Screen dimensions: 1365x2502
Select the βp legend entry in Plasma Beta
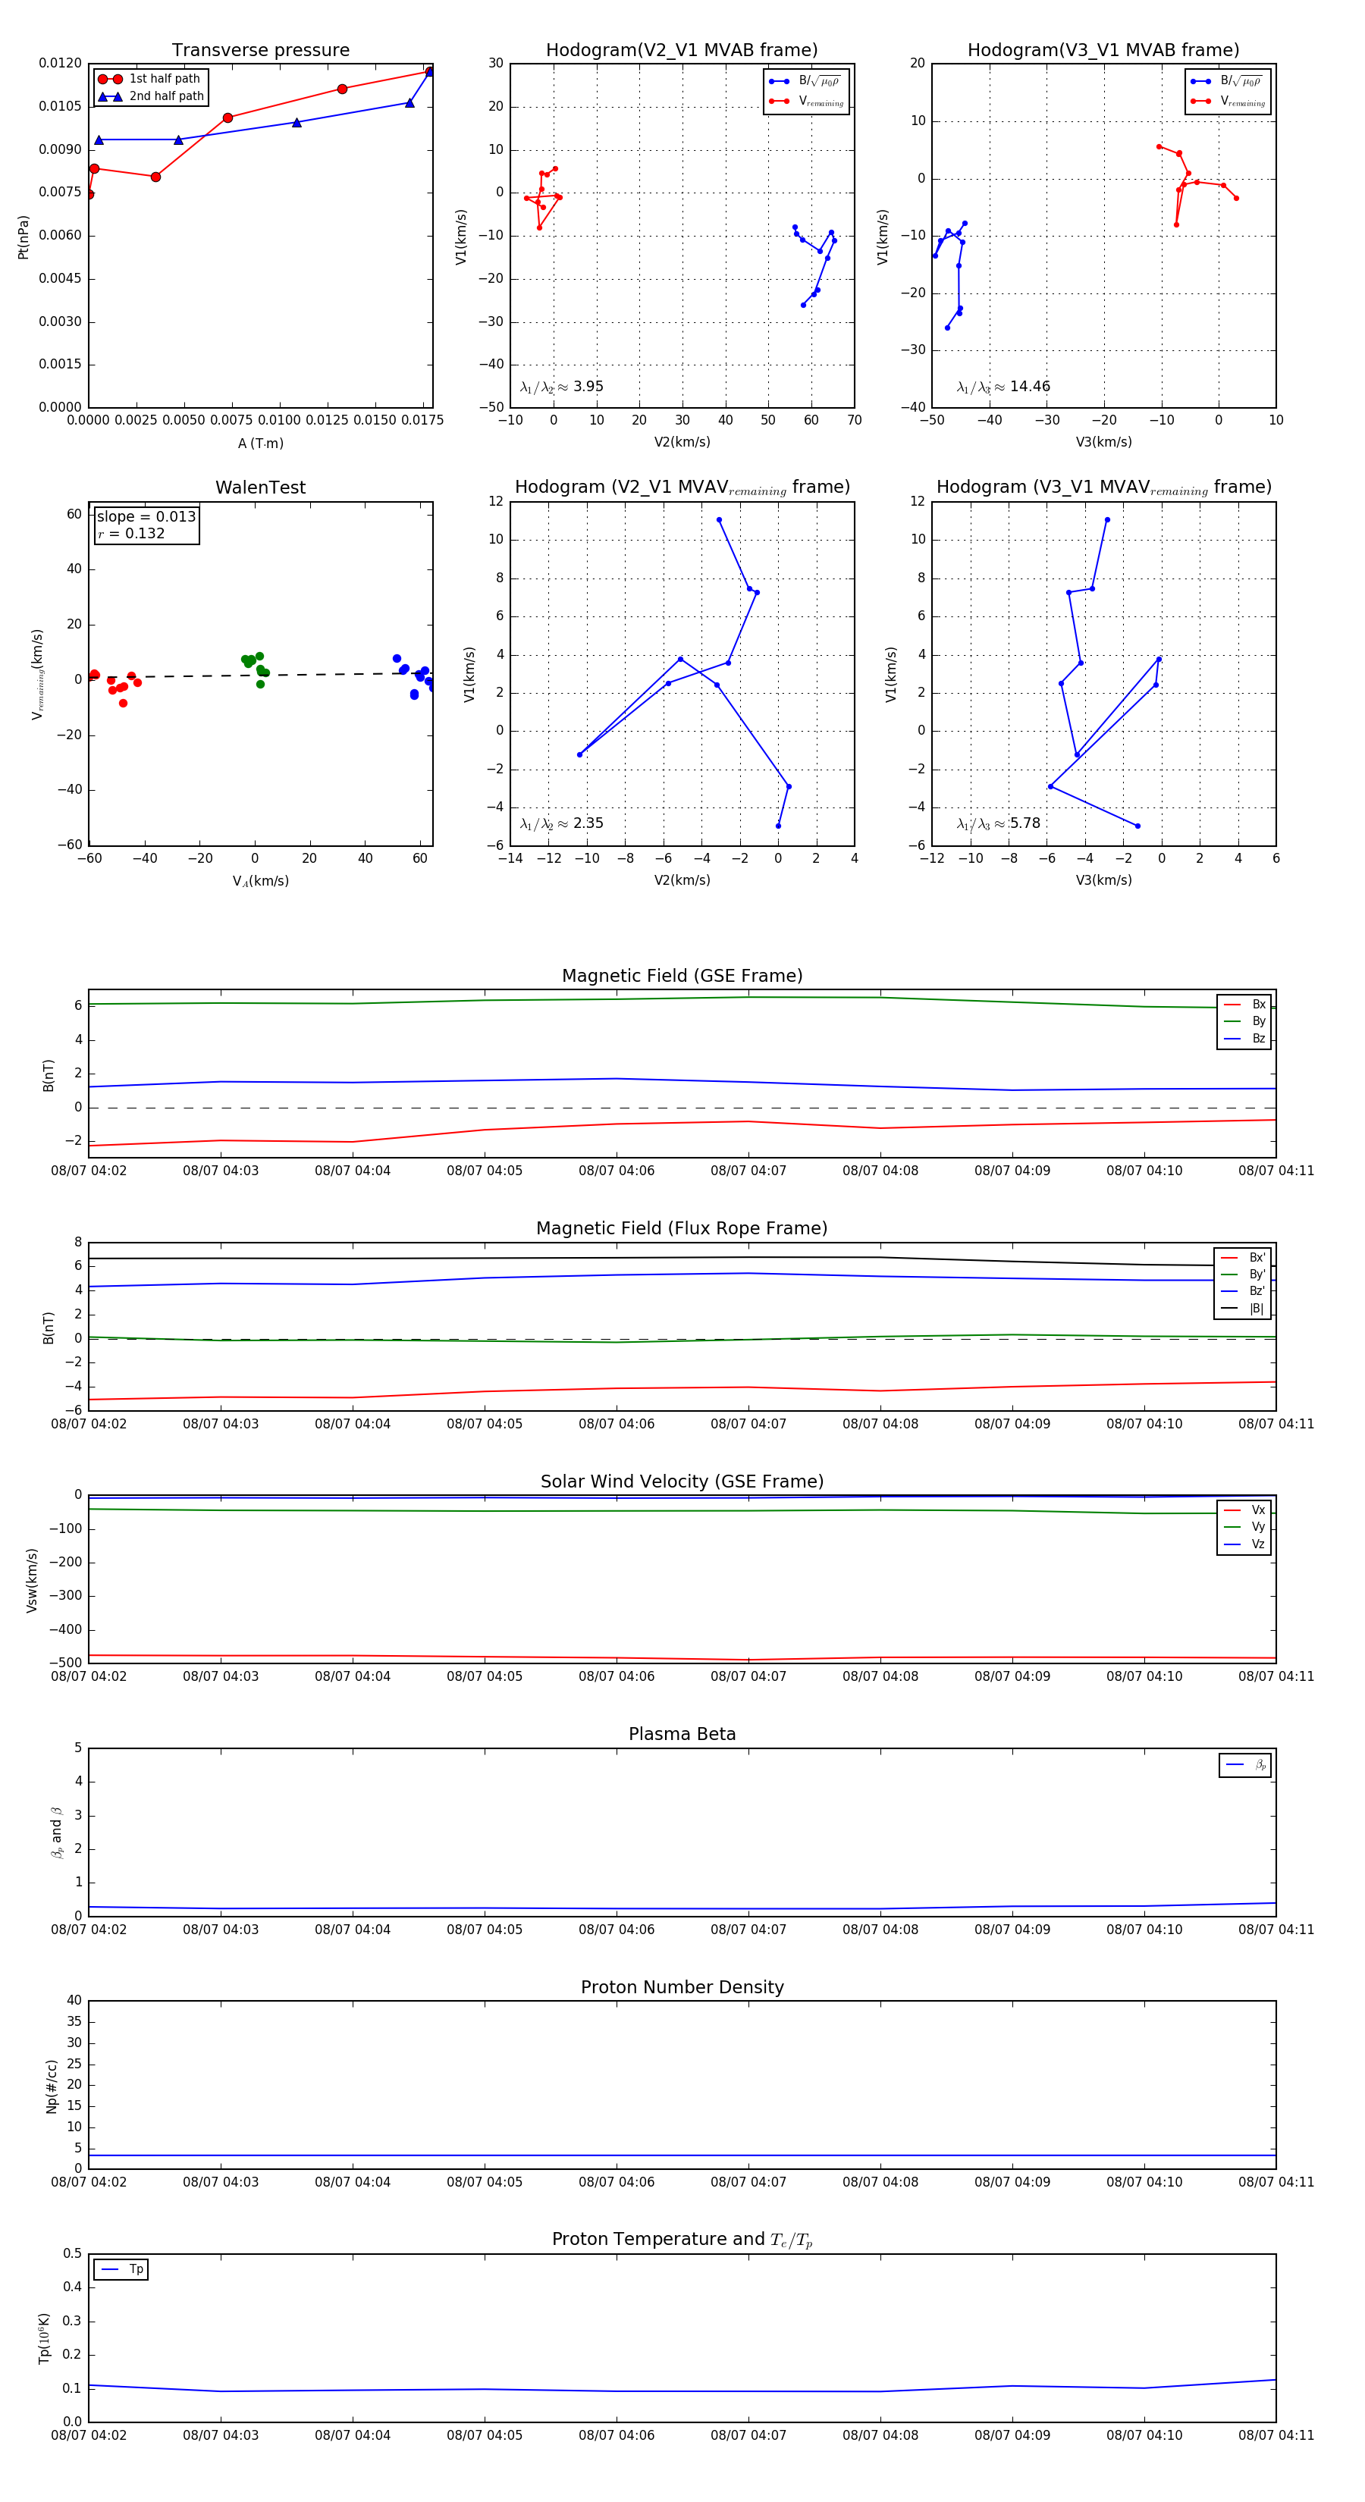coord(1245,1765)
